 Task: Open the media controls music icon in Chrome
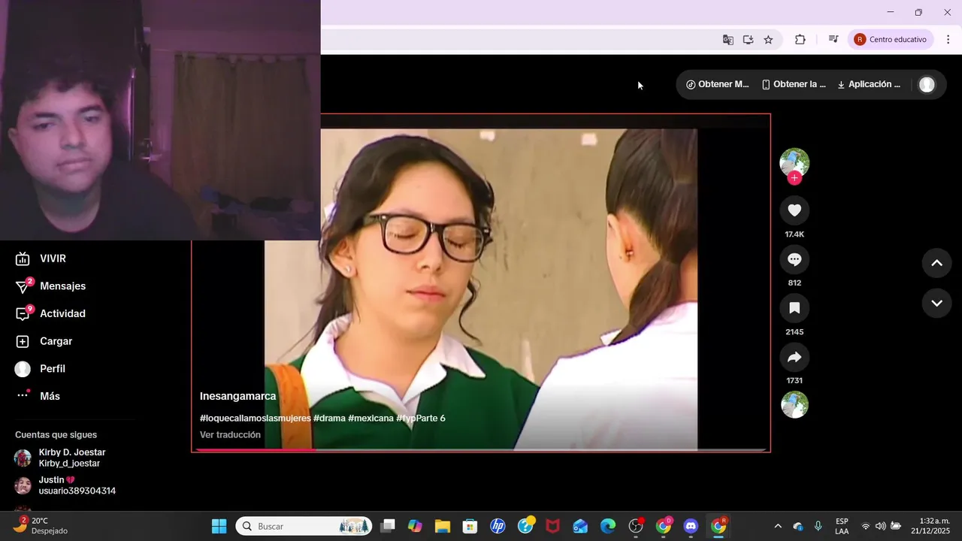(x=833, y=40)
